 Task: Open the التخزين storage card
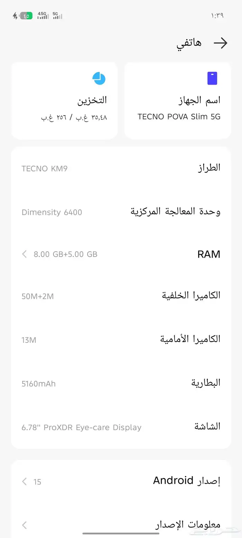tap(64, 101)
